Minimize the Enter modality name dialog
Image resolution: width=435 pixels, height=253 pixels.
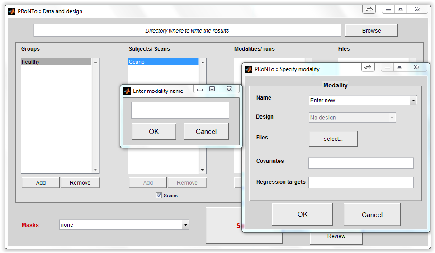point(200,89)
